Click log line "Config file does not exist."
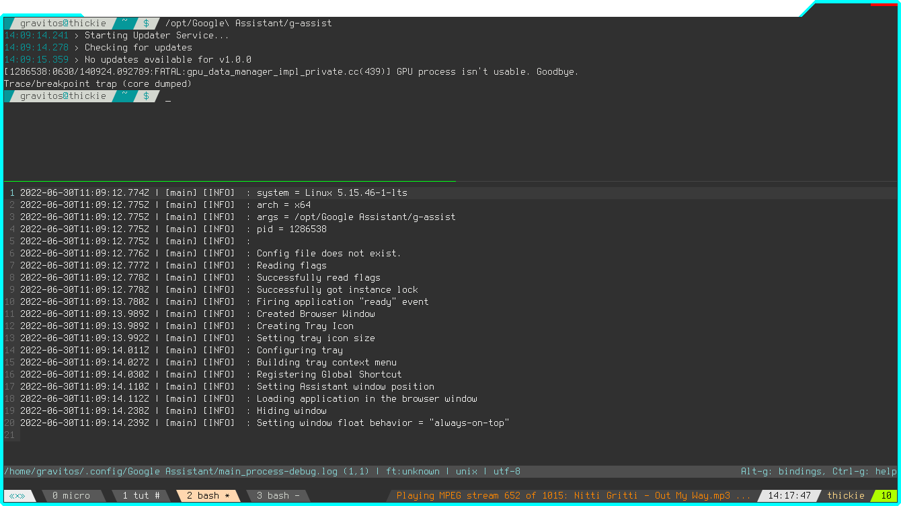Image resolution: width=901 pixels, height=506 pixels. [329, 254]
